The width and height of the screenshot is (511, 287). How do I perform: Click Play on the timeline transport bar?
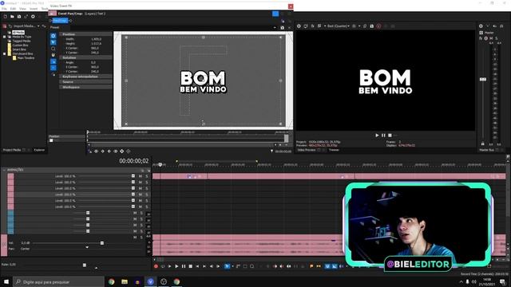(176, 266)
